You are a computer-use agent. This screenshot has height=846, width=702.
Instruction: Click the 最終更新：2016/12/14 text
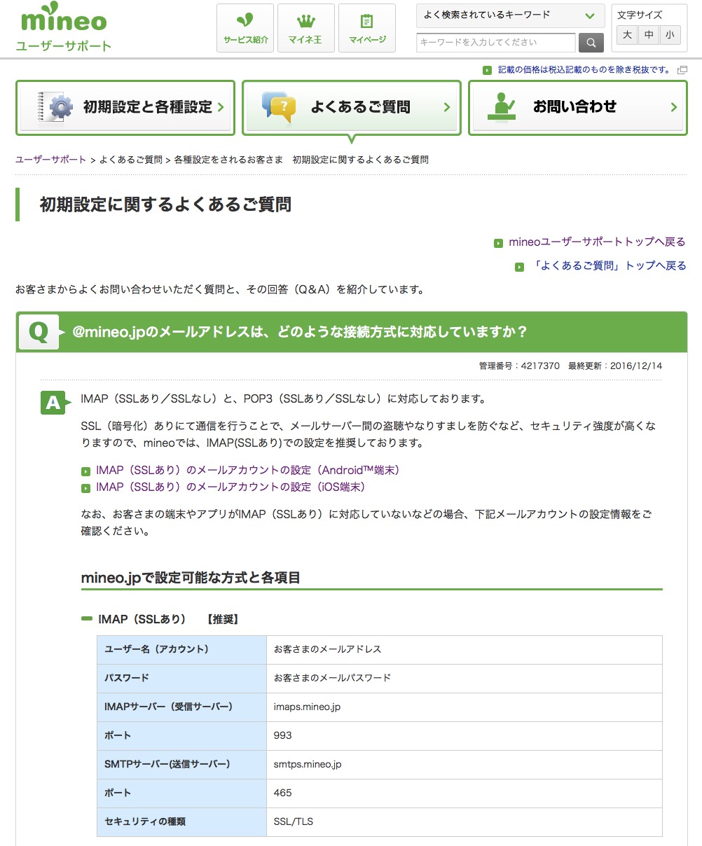pos(615,366)
